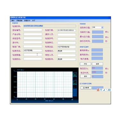
Task: Click the Sogou input method logo icon
Action: (98, 90)
